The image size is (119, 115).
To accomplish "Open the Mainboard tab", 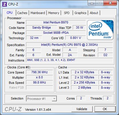I will point(38,13).
